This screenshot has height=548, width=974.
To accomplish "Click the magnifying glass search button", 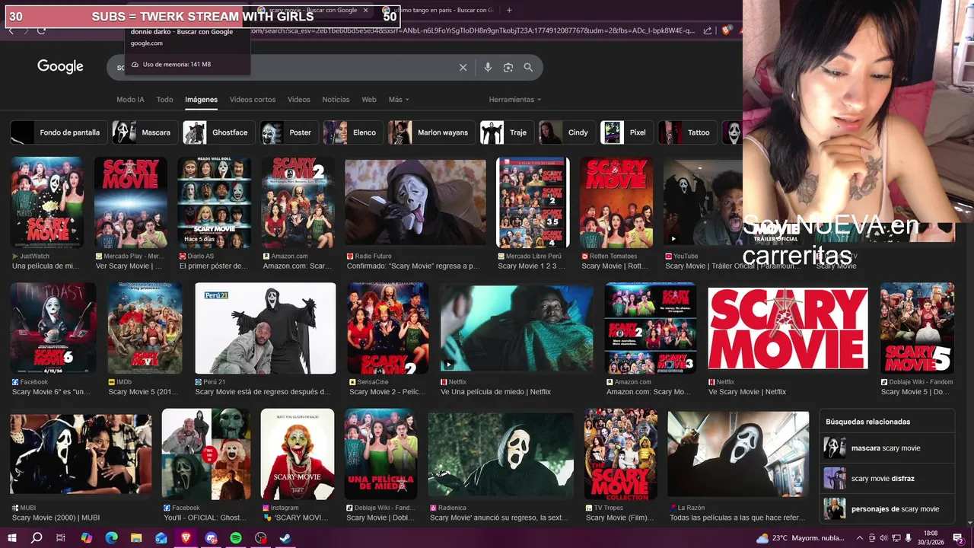I will pyautogui.click(x=528, y=68).
